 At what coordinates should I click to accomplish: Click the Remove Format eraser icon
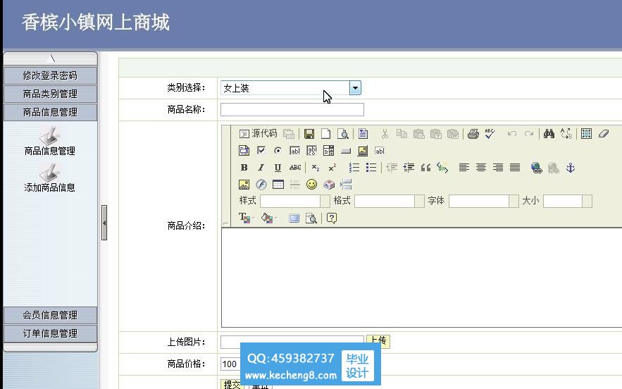point(604,134)
